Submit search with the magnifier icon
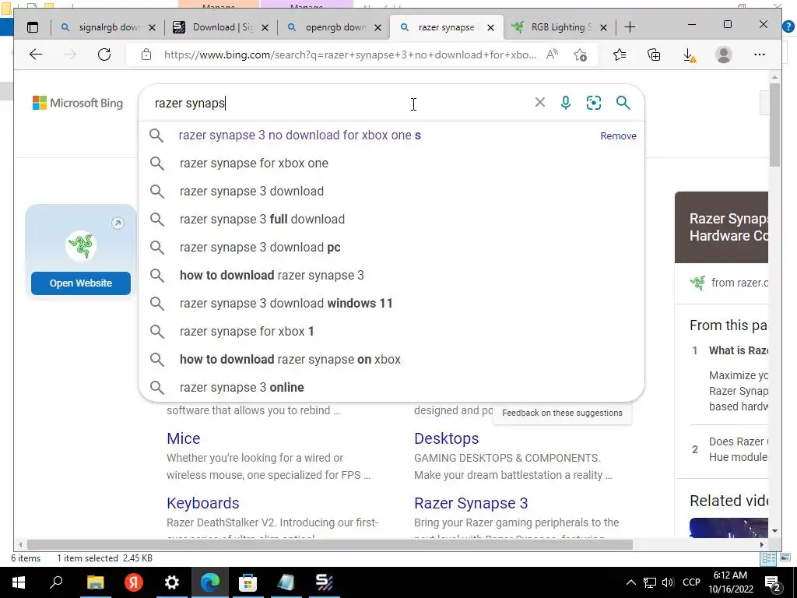 [623, 103]
